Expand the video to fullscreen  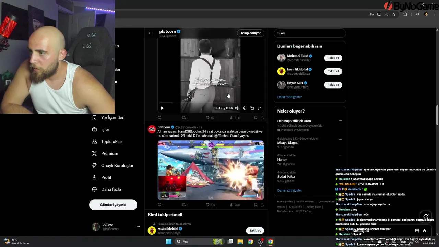pos(259,108)
